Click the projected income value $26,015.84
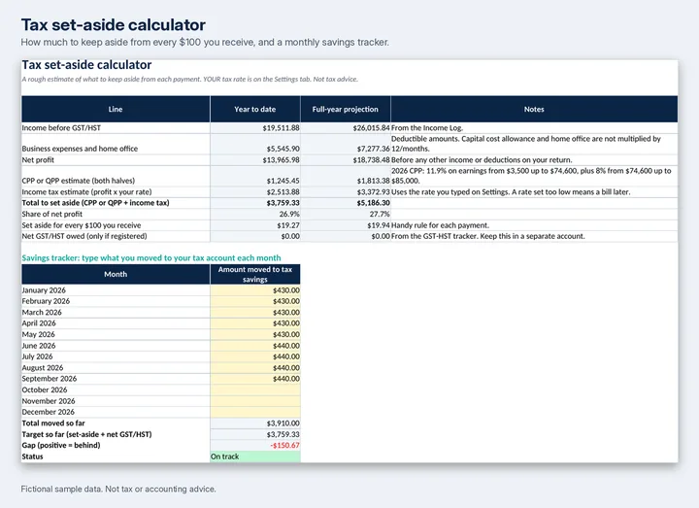Image resolution: width=699 pixels, height=508 pixels. click(371, 128)
